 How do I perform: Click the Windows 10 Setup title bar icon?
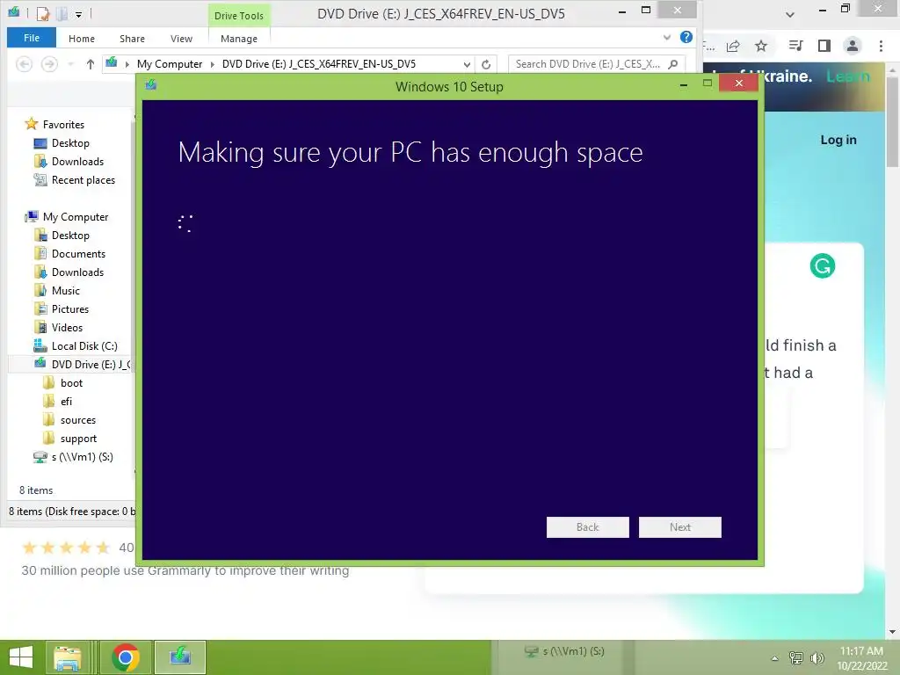coord(151,85)
